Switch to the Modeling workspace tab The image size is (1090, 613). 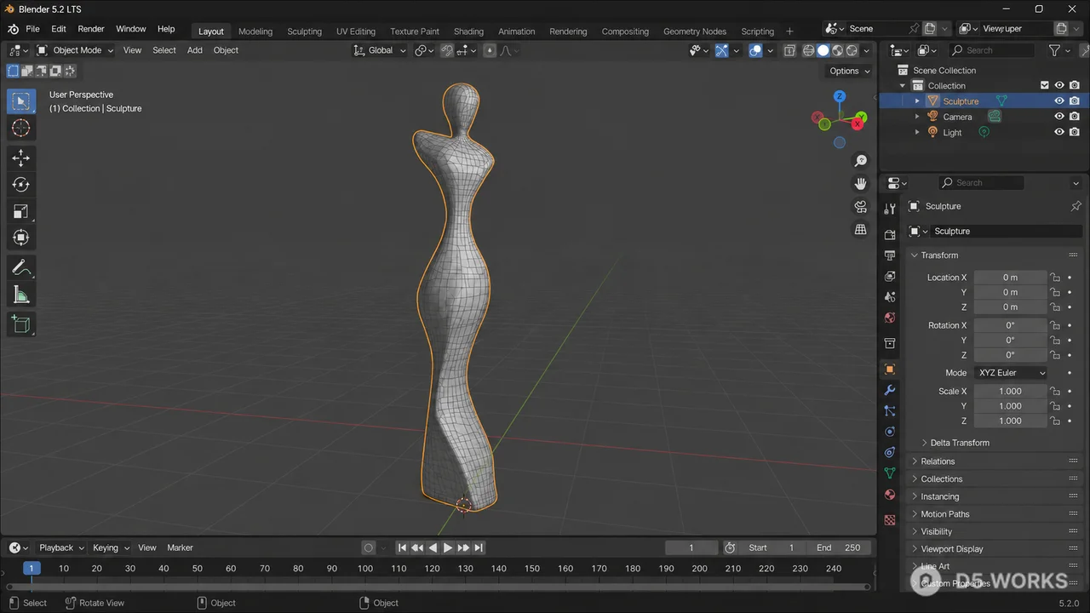click(x=255, y=32)
